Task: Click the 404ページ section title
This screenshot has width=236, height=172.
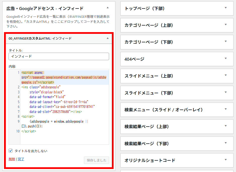Action: (x=134, y=59)
